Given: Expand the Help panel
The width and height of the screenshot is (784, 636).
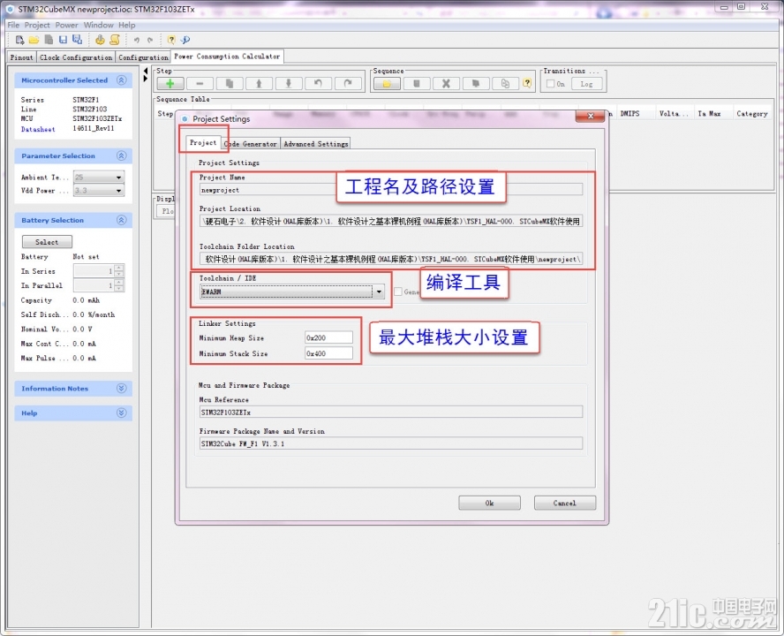Looking at the screenshot, I should click(x=122, y=413).
